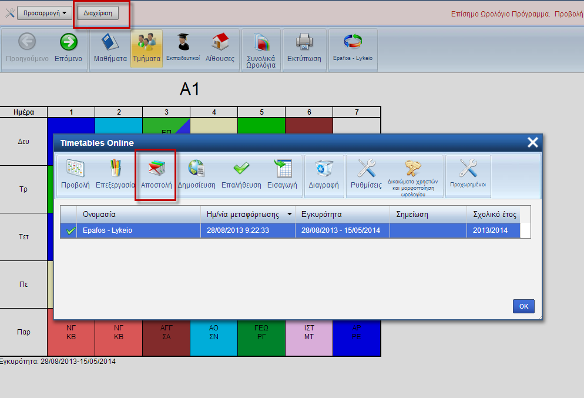Viewport: 584px width, 398px height.
Task: Click the Προχωρημένοι advanced tools icon
Action: [x=468, y=175]
